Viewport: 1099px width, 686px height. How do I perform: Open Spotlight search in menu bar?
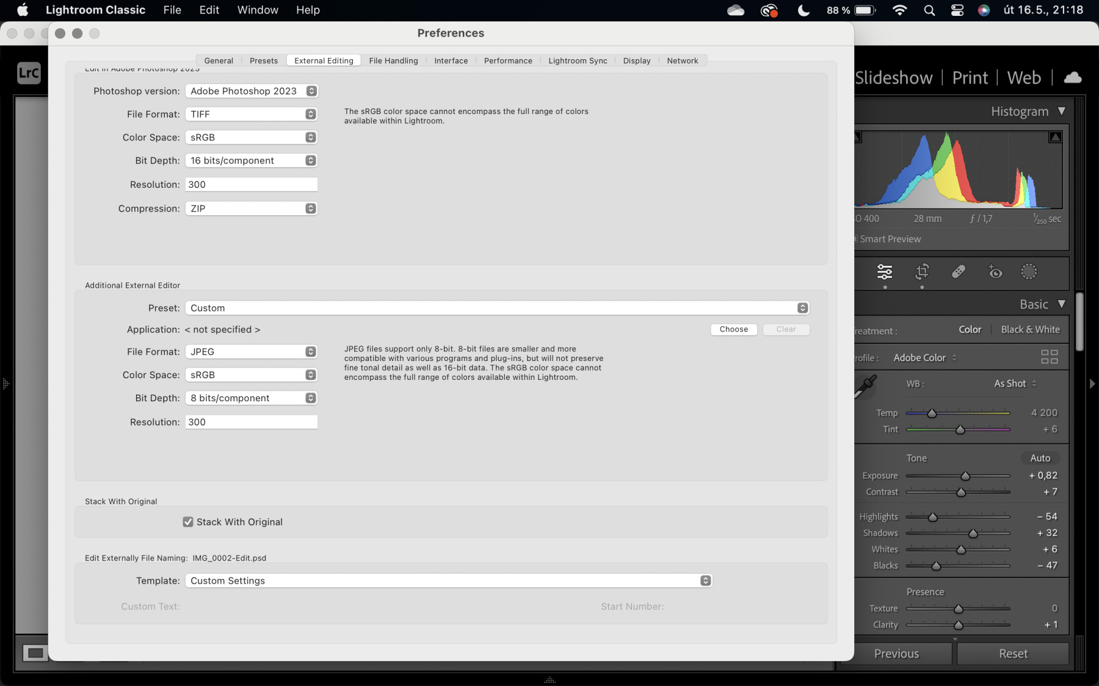pyautogui.click(x=929, y=10)
